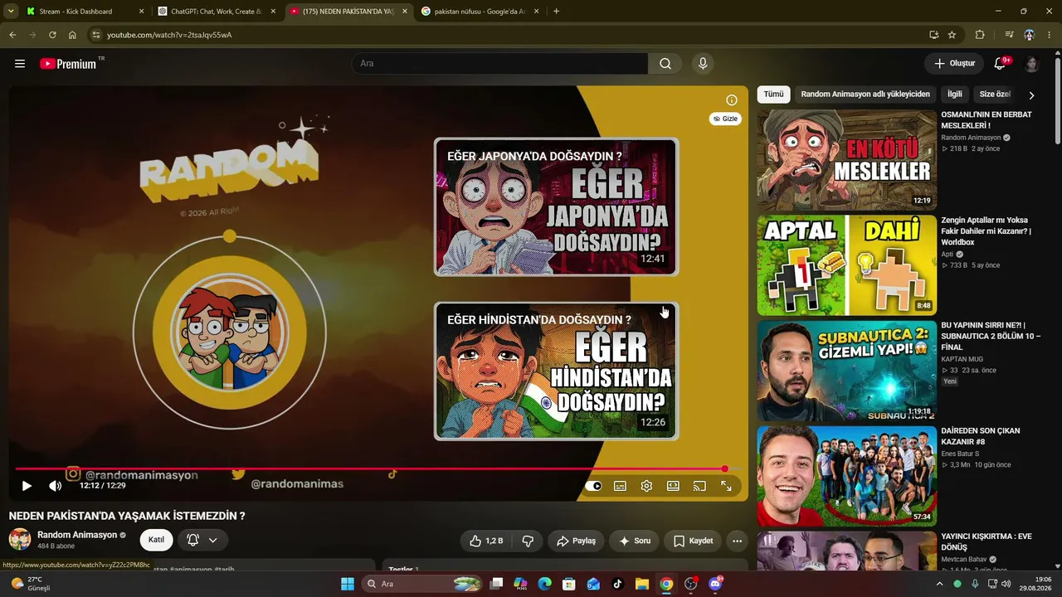Show more filter chips with right arrow
The height and width of the screenshot is (597, 1062).
pos(1031,95)
